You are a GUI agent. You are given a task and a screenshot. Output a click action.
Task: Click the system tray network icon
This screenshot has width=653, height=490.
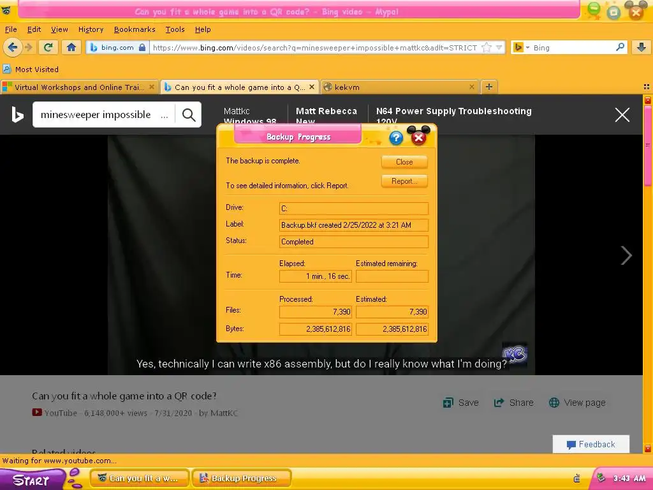[576, 479]
